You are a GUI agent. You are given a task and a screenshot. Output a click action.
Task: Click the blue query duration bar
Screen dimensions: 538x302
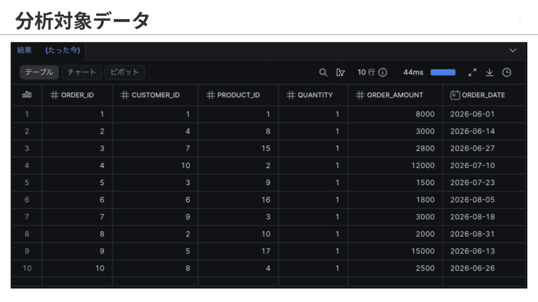pos(443,72)
